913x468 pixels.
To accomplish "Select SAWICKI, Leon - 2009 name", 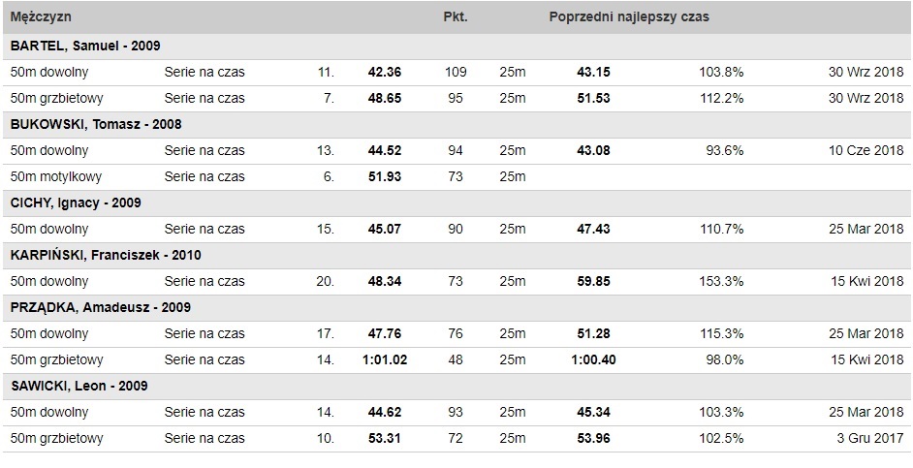I will pyautogui.click(x=79, y=386).
